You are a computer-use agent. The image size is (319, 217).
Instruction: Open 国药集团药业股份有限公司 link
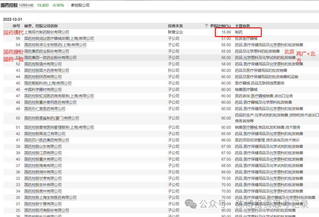pyautogui.click(x=47, y=51)
